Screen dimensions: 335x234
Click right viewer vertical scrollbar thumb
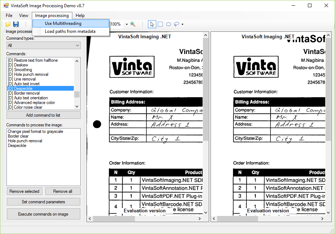328,90
